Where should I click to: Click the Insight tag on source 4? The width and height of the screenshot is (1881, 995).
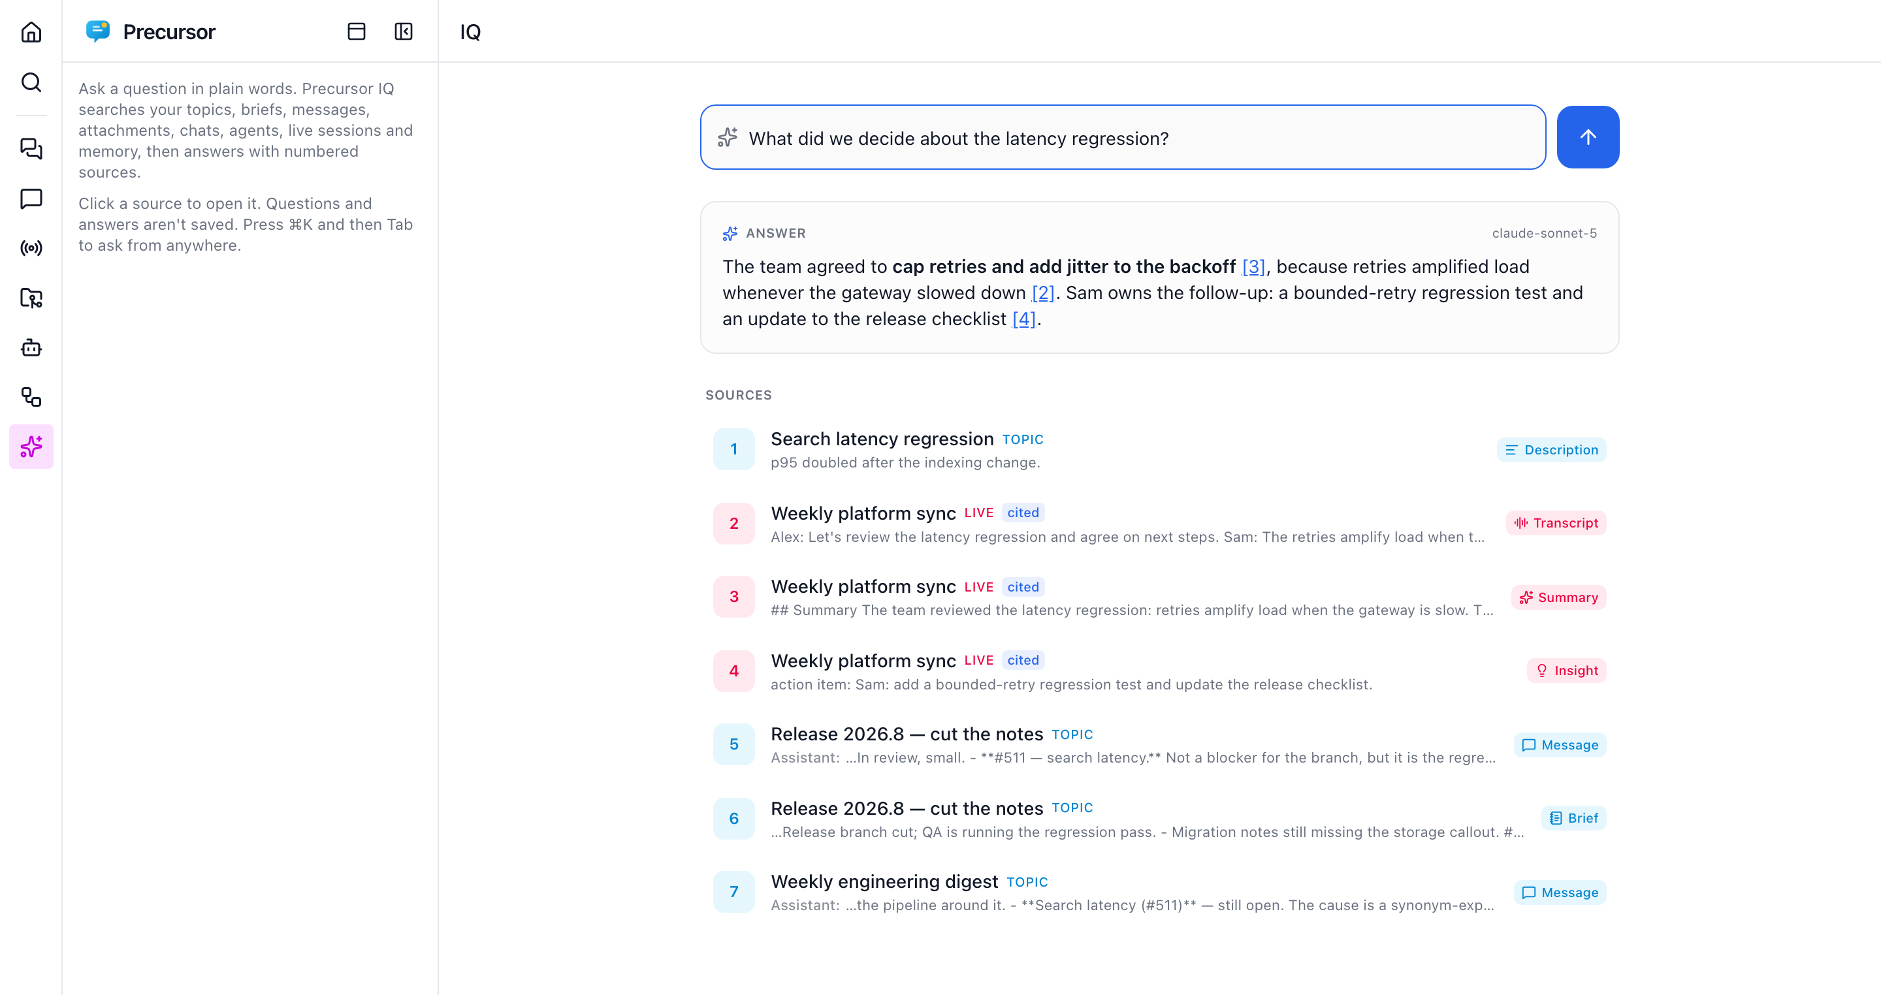pyautogui.click(x=1566, y=671)
